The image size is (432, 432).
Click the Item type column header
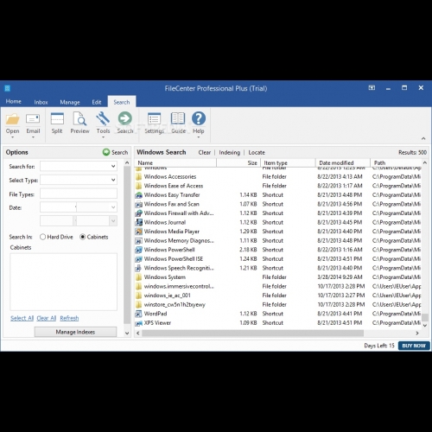point(288,162)
